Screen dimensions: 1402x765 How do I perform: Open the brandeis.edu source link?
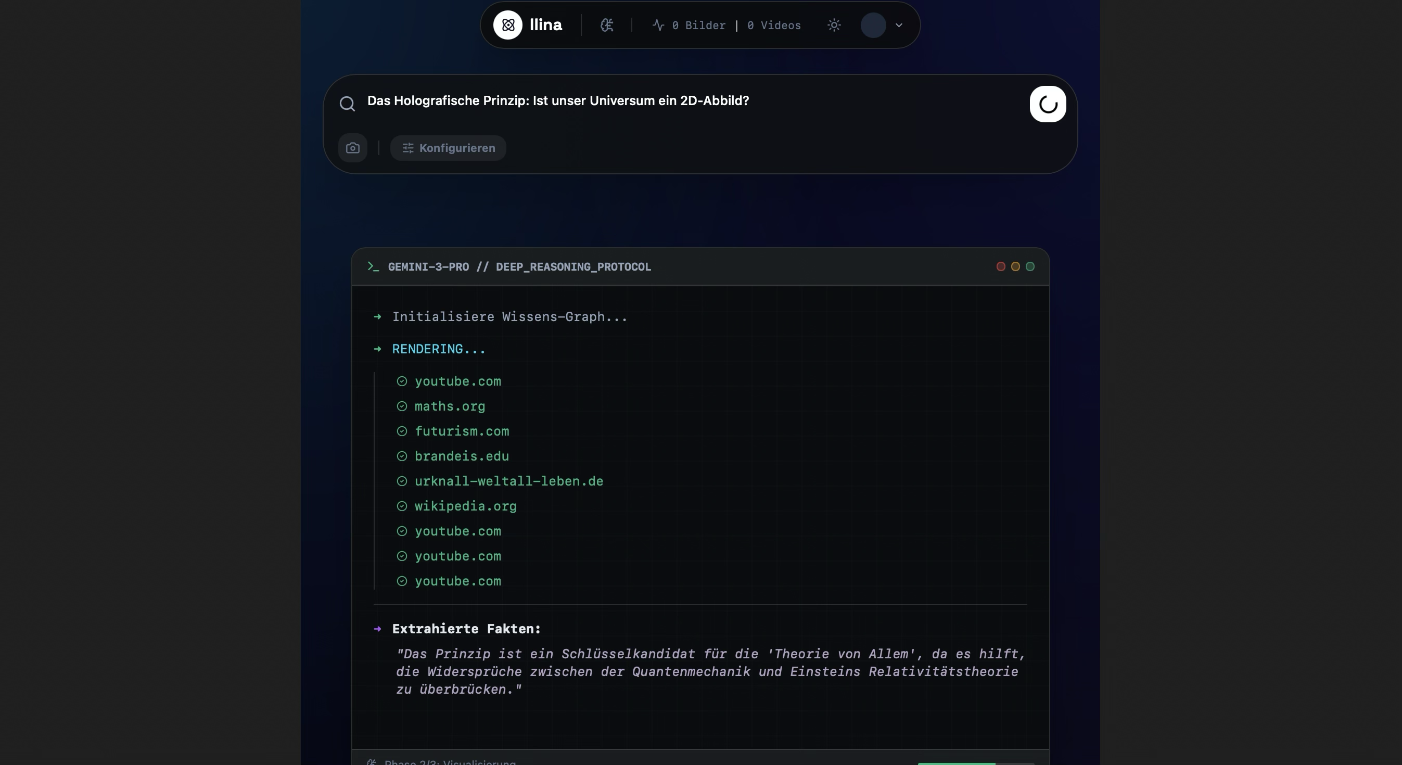point(462,456)
